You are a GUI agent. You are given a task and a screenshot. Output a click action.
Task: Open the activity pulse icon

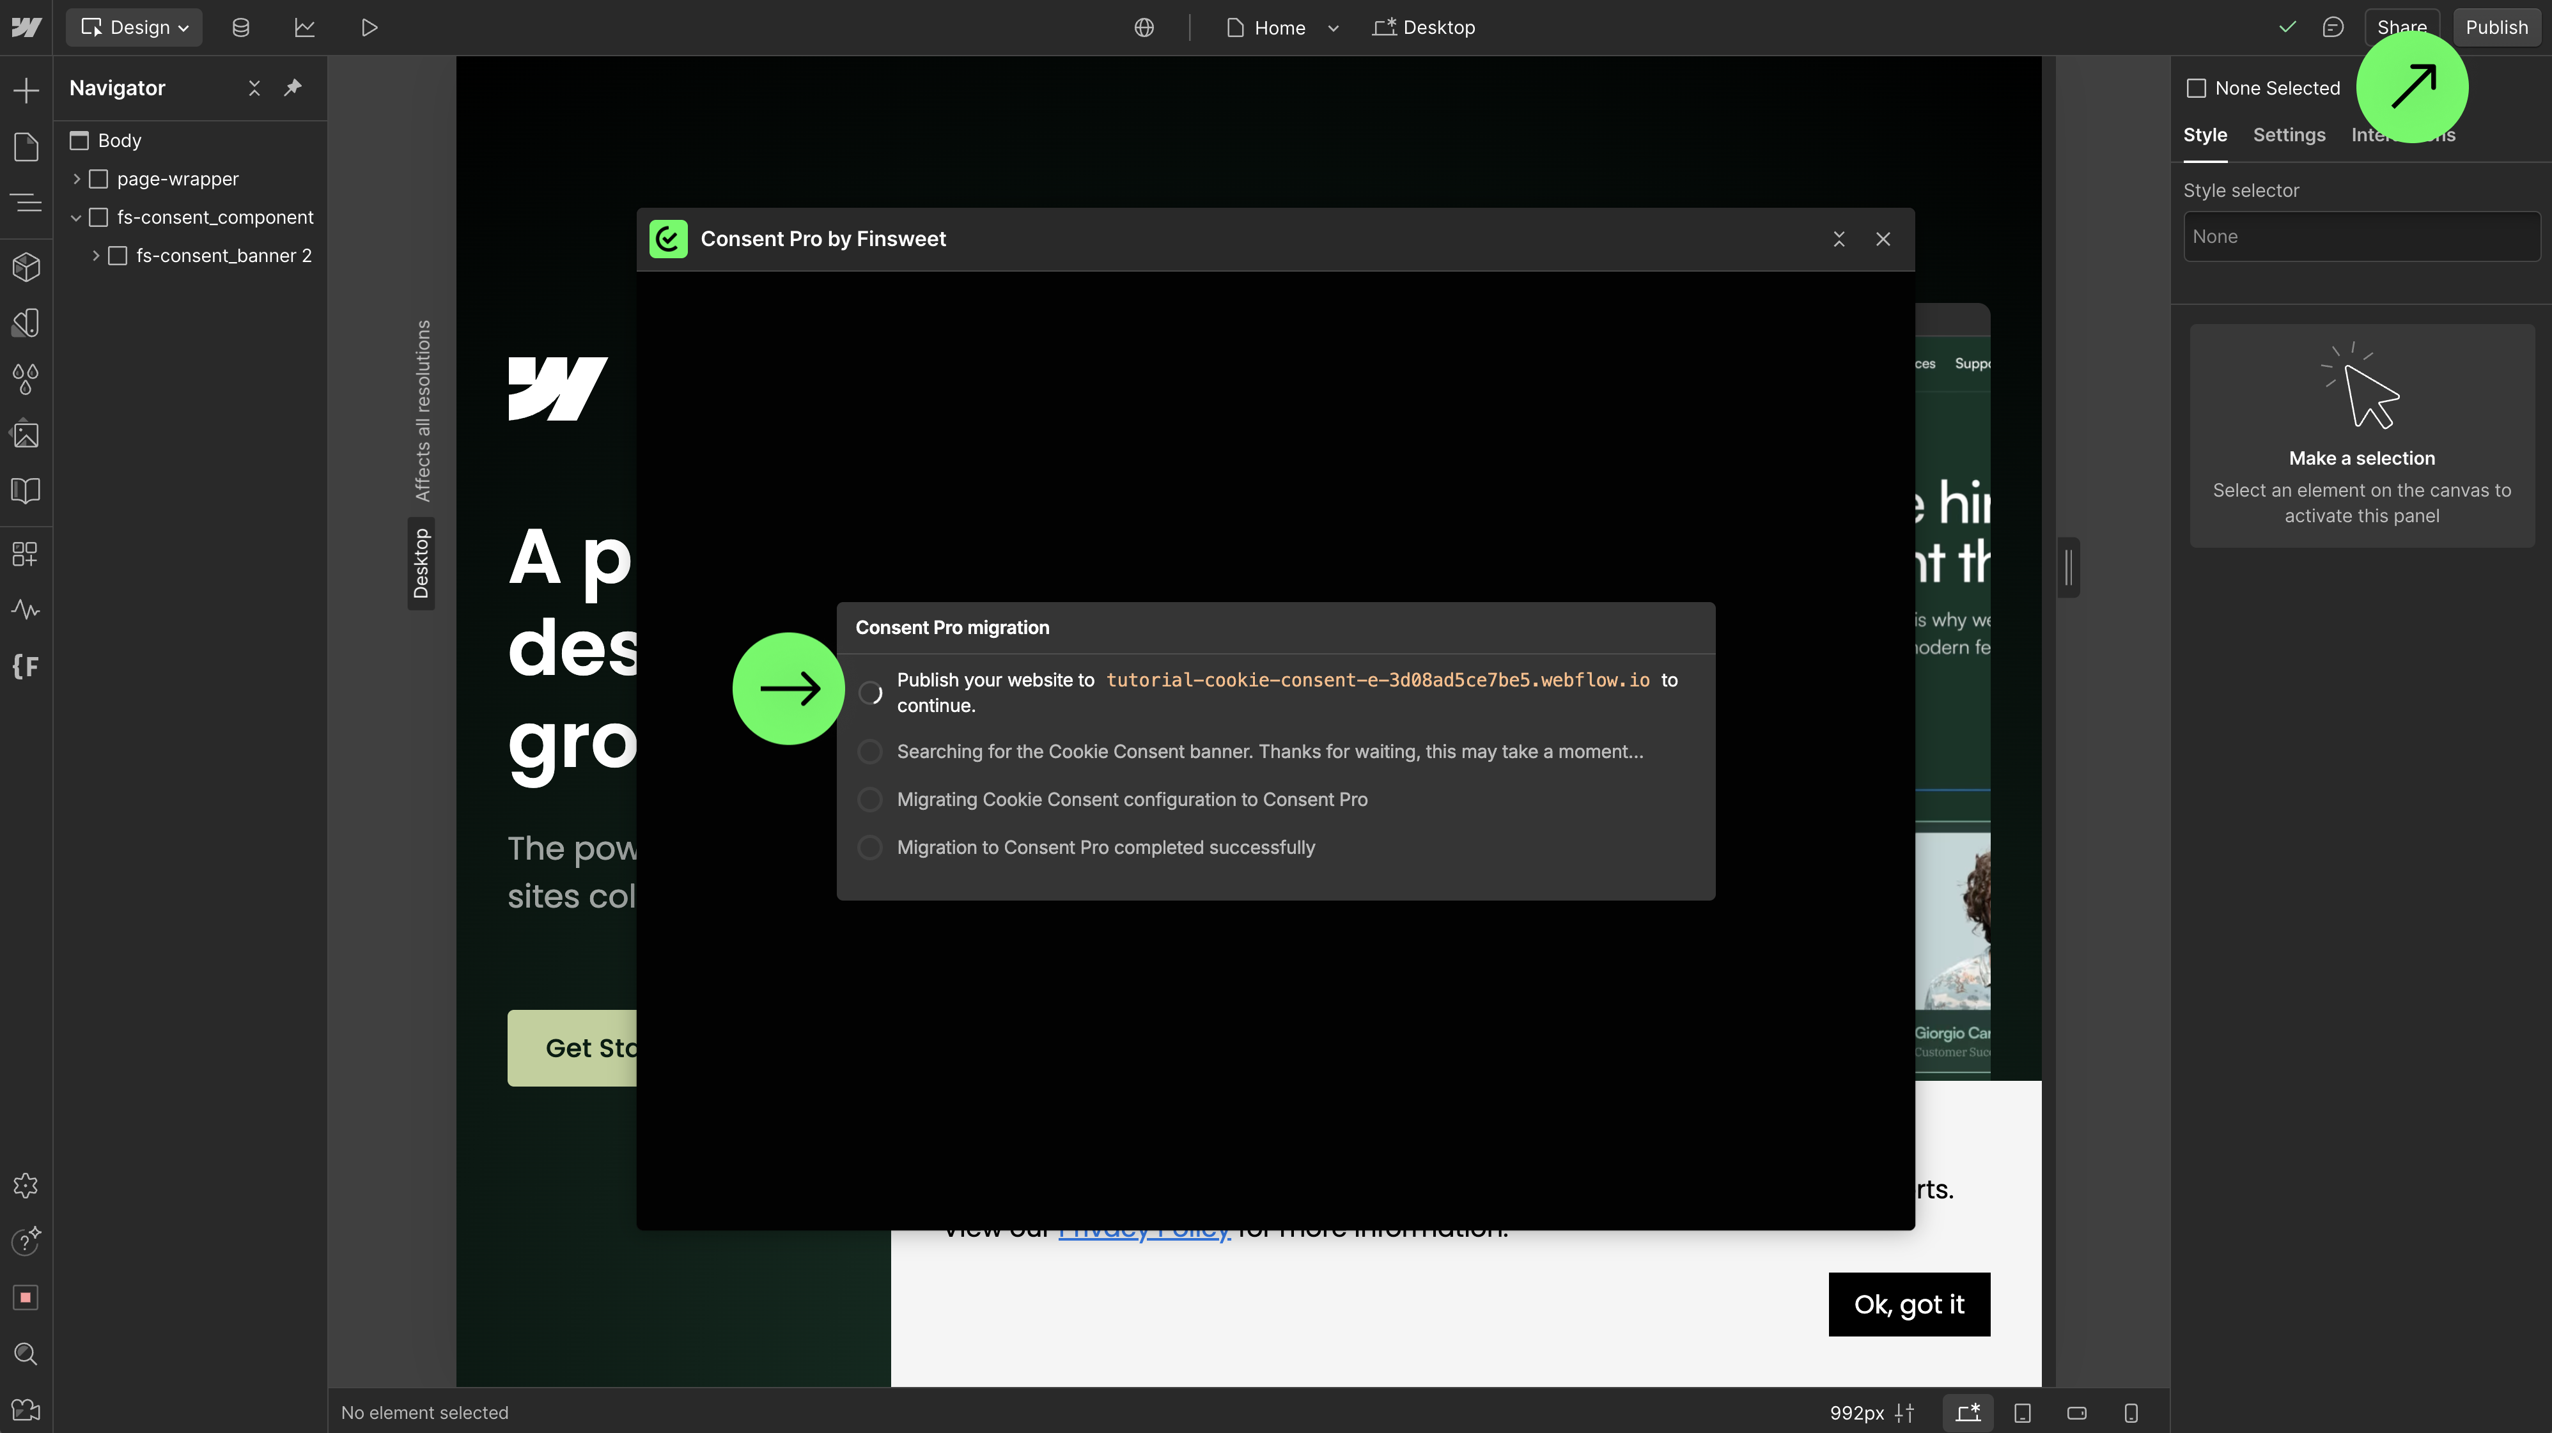27,610
